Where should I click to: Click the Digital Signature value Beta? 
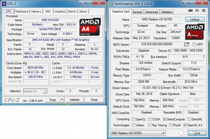193,94
